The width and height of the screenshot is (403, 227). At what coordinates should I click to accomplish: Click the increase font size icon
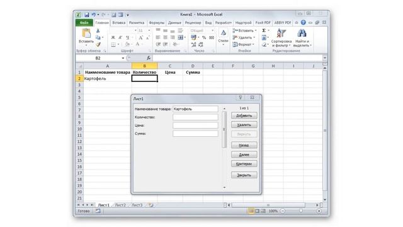[141, 38]
